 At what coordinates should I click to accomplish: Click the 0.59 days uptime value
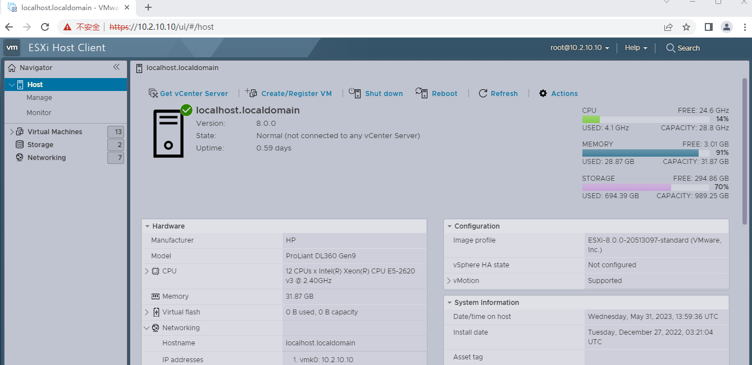point(274,148)
